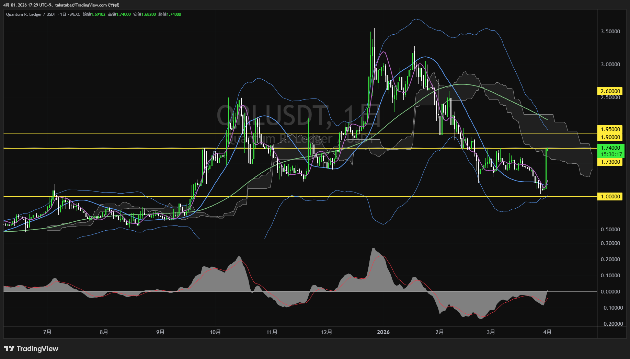Image resolution: width=630 pixels, height=359 pixels.
Task: Click the 10月 label on the time axis
Action: 215,332
